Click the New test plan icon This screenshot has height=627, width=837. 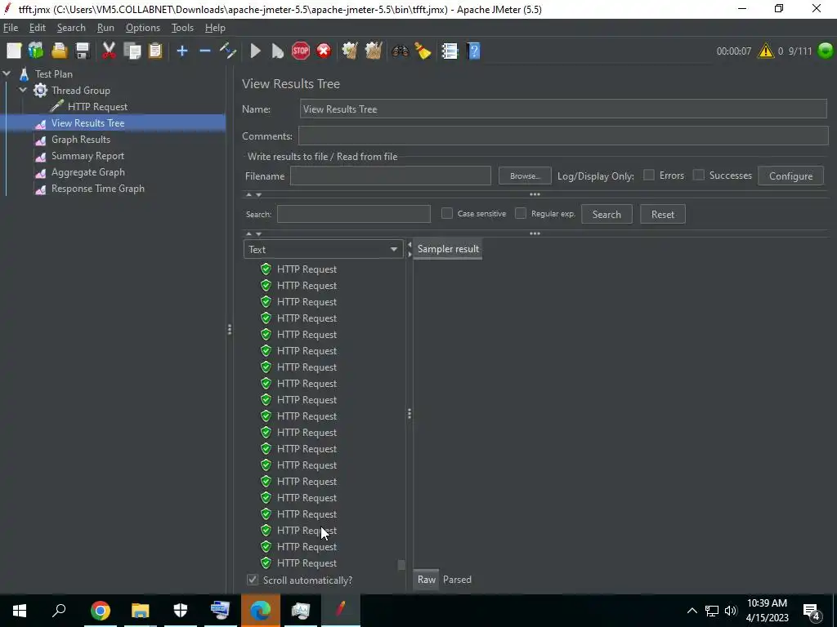(14, 51)
